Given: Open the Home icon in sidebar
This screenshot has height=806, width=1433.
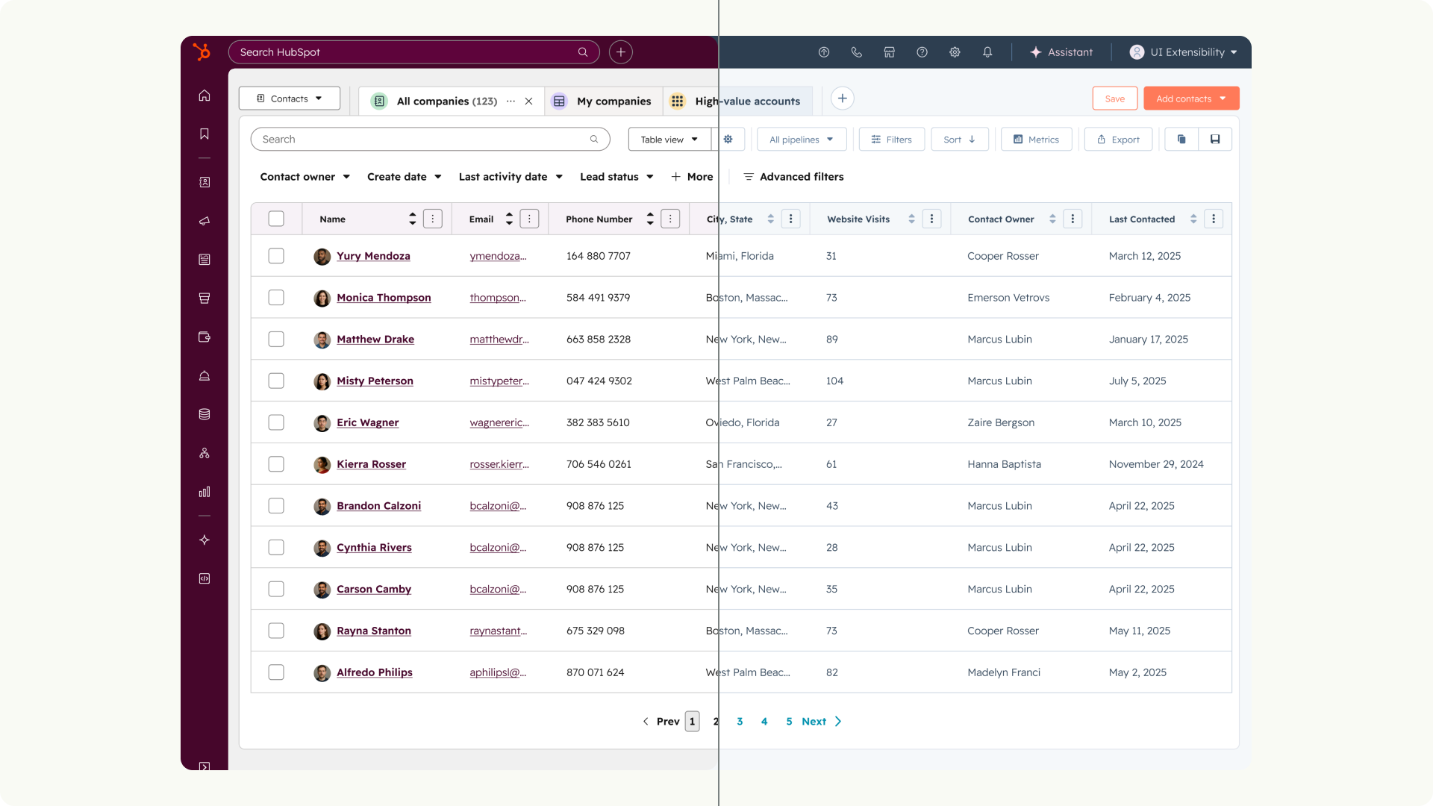Looking at the screenshot, I should click(205, 96).
